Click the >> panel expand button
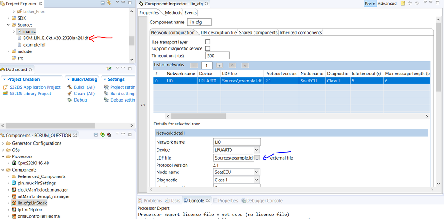444x219 pixels. pos(143,105)
